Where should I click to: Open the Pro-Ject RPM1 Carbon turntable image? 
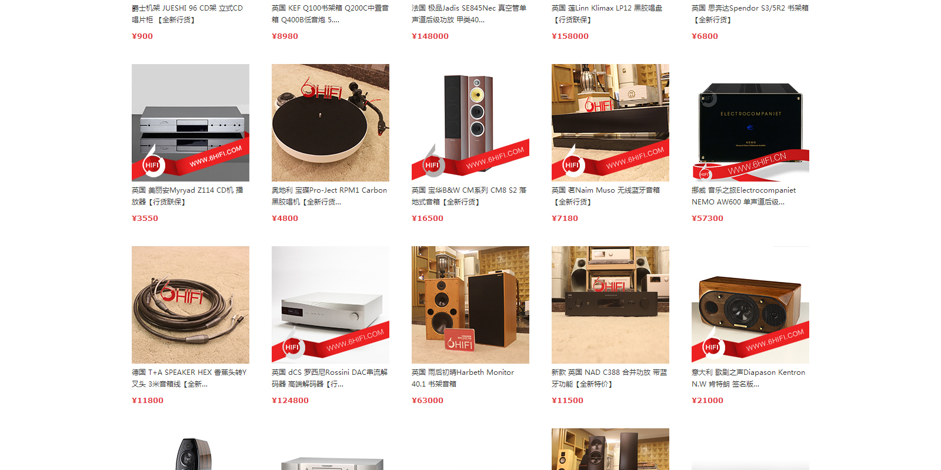[x=331, y=123]
